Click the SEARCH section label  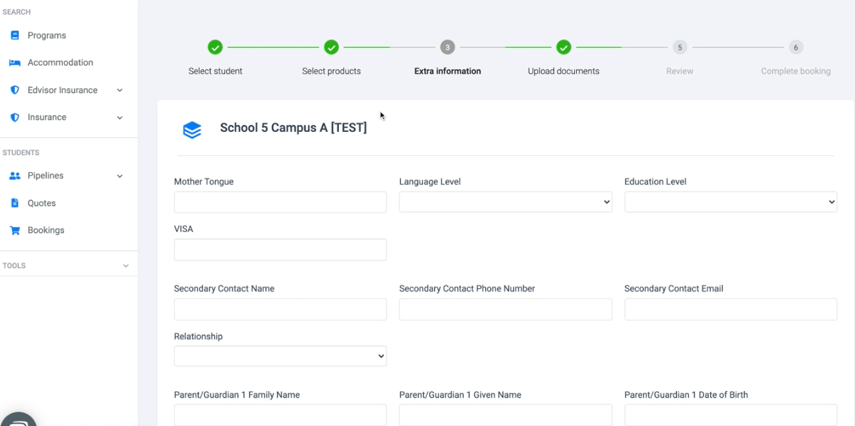point(17,12)
